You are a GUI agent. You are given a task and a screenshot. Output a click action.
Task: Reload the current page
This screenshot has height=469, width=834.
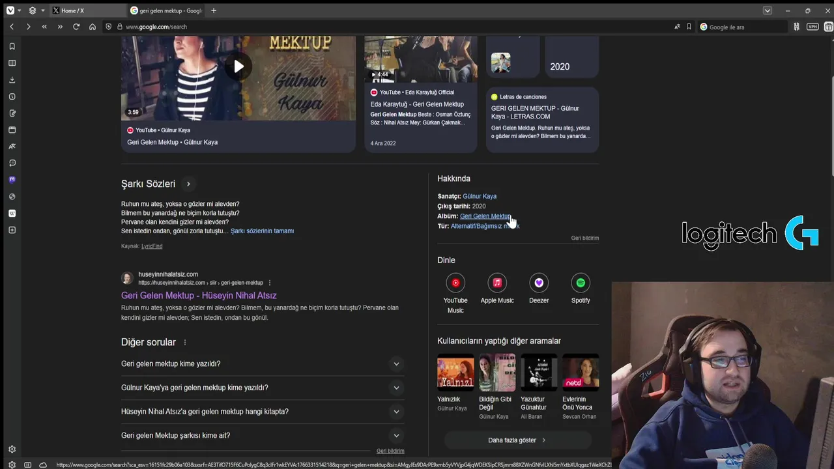tap(76, 27)
